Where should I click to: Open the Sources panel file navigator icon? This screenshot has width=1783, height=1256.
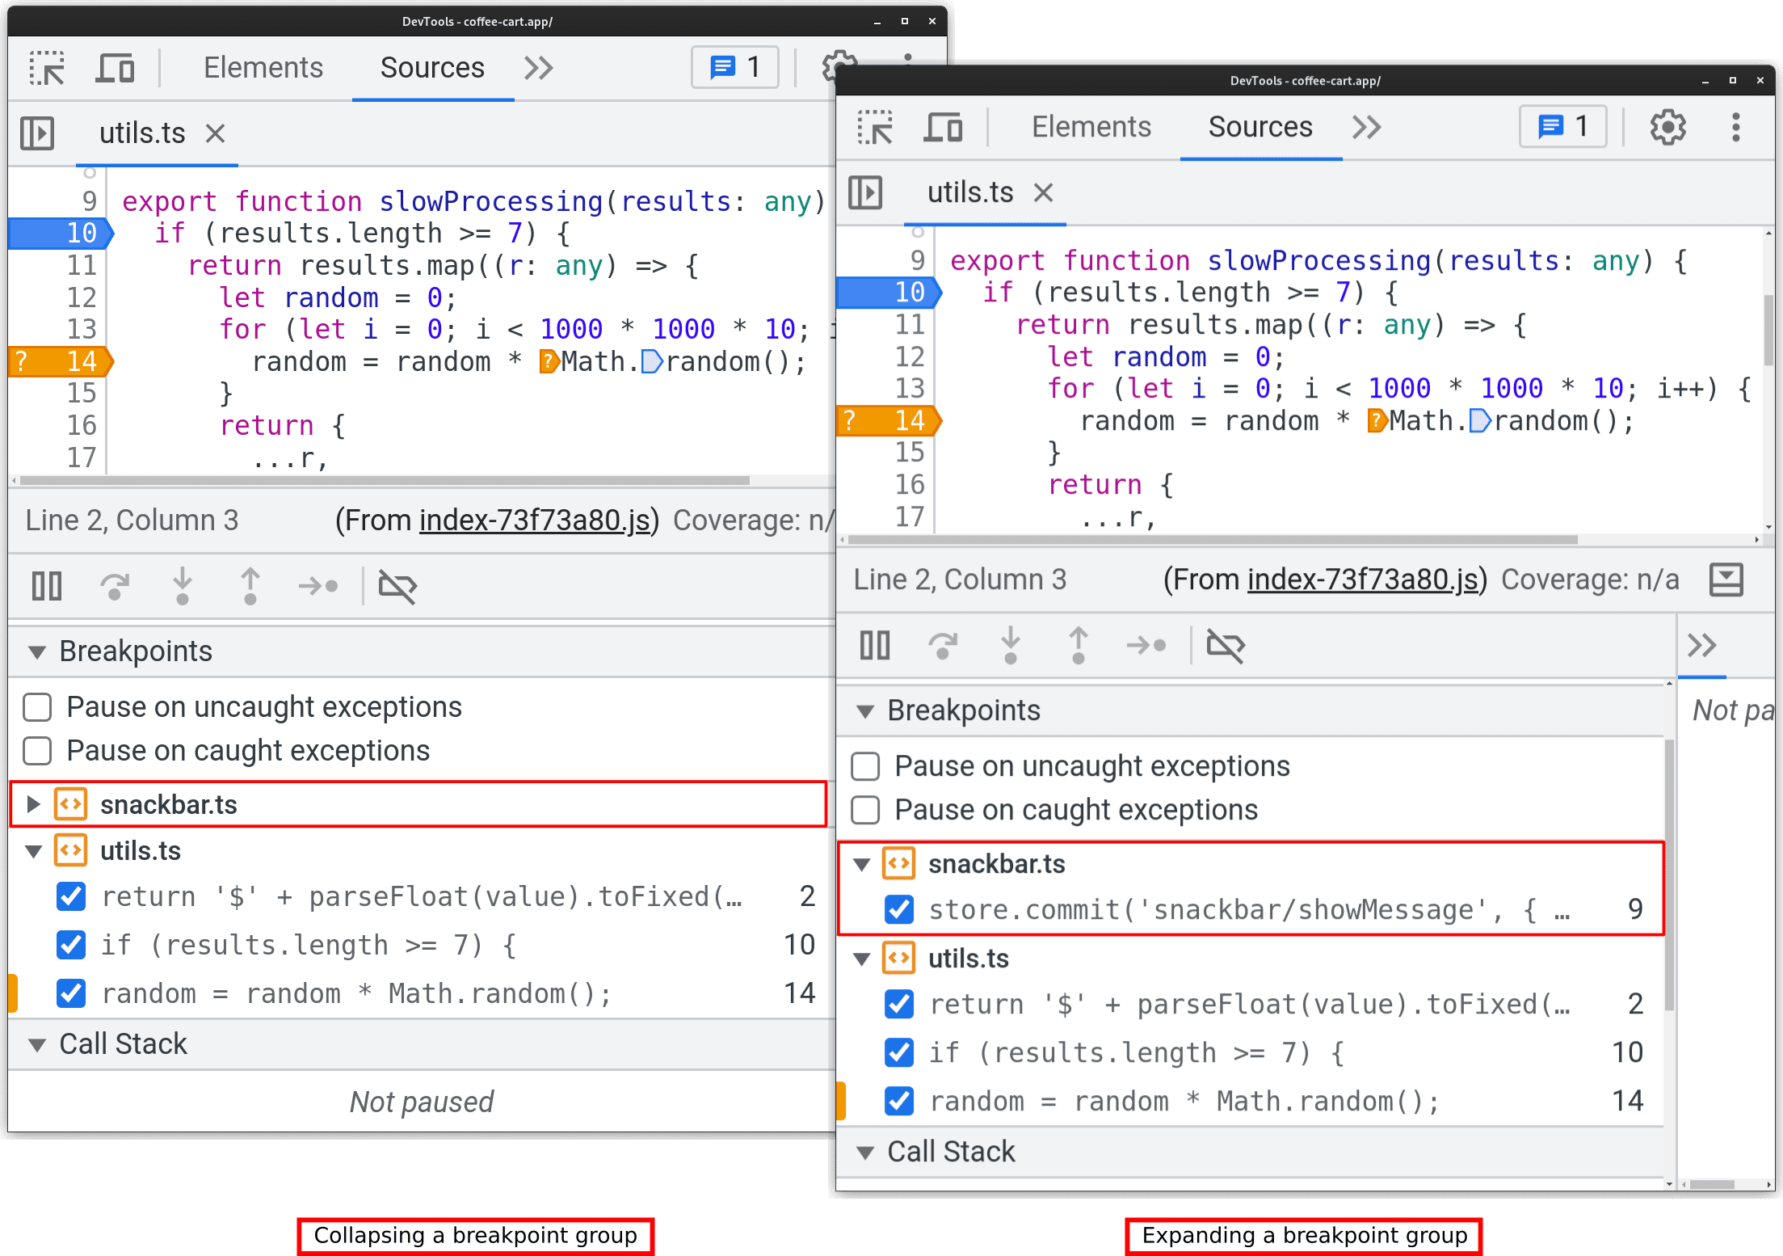click(36, 132)
